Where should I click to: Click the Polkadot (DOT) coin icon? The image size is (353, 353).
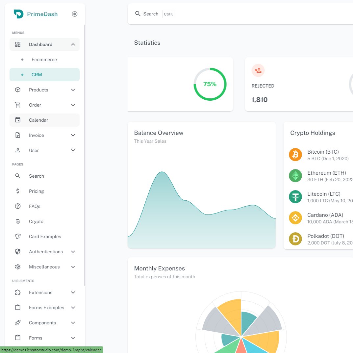(295, 239)
